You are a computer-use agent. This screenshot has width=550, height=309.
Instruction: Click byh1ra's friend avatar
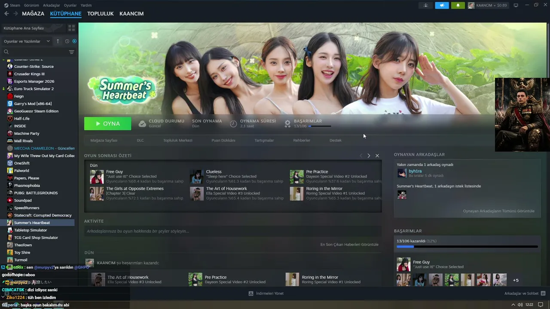tap(402, 173)
